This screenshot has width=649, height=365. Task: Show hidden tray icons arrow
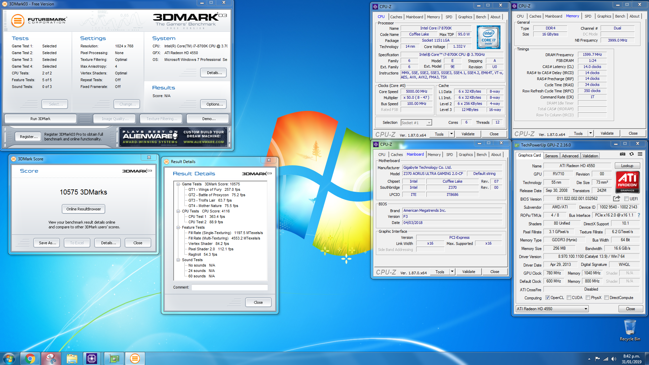coord(589,359)
